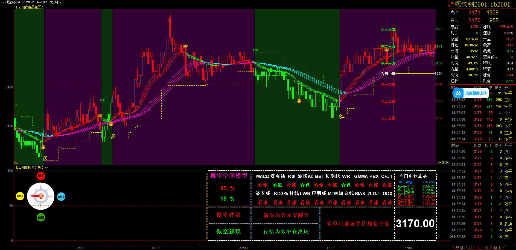Screen dimensions: 516x250
Task: Click the 总量 value 827630
Action: tap(472, 39)
